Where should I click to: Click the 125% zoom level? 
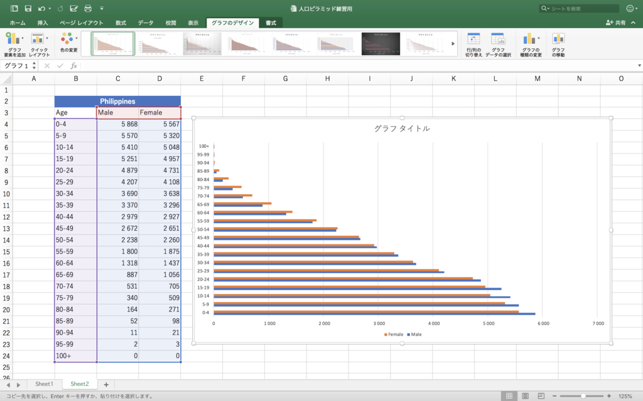coord(625,396)
